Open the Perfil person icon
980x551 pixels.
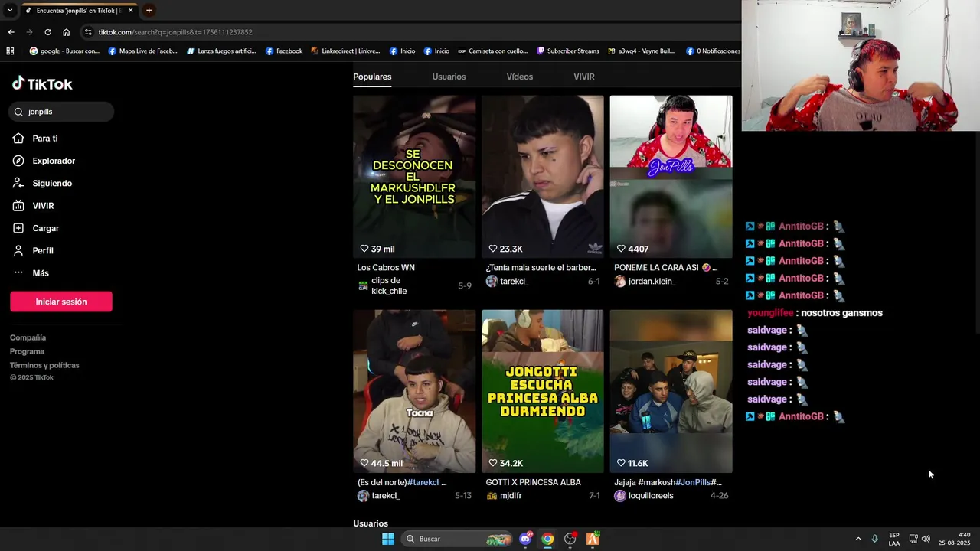pos(18,250)
